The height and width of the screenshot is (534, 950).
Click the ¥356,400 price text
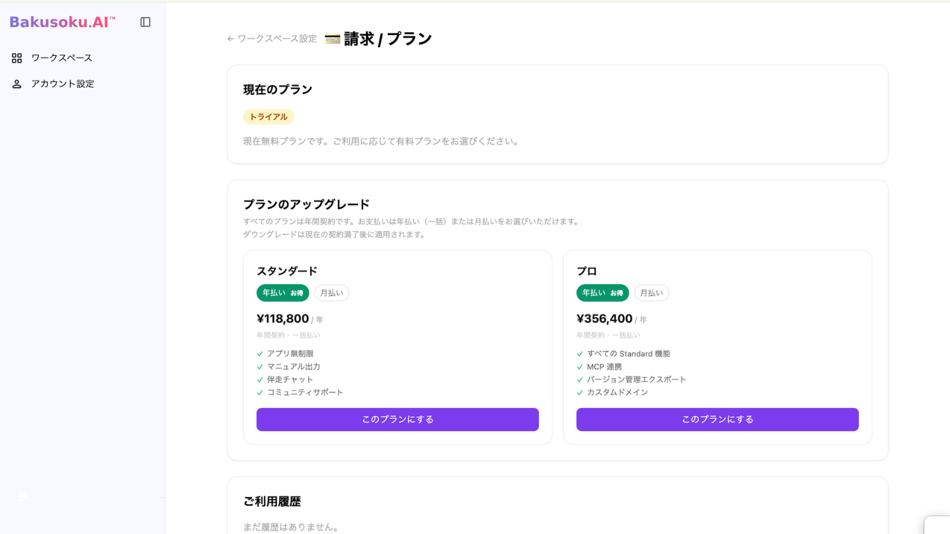pyautogui.click(x=604, y=319)
